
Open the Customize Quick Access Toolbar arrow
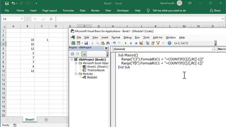[36, 3]
